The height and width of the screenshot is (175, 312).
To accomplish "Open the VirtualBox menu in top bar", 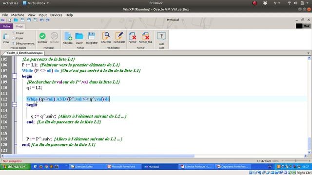I will pyautogui.click(x=36, y=3).
